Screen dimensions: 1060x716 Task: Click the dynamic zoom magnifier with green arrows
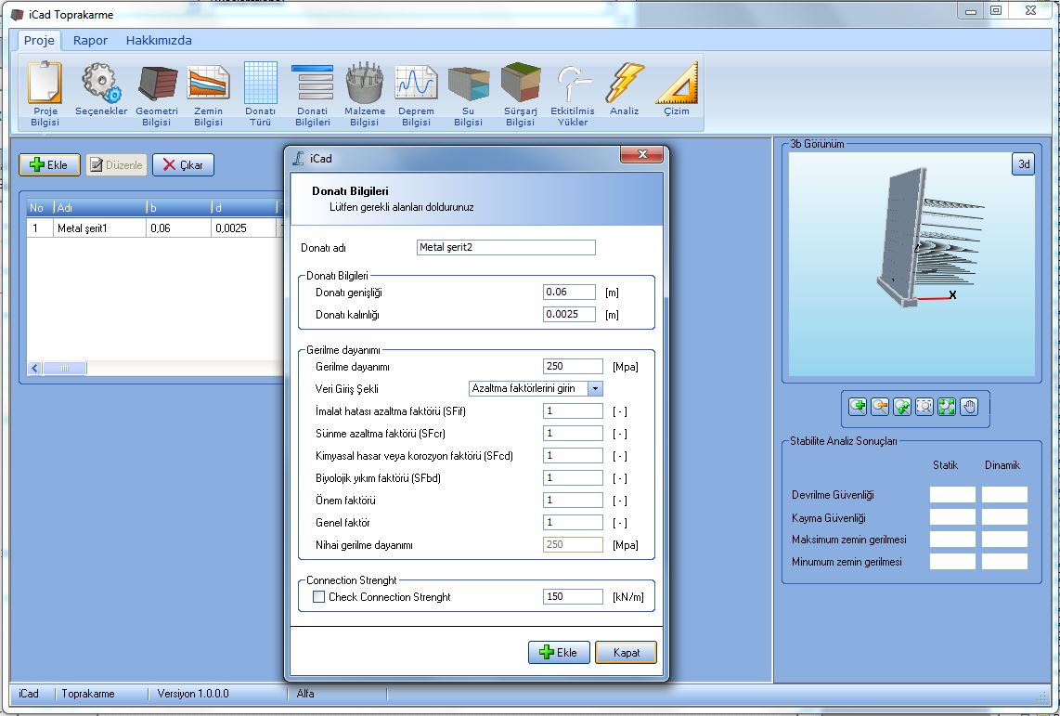[902, 407]
